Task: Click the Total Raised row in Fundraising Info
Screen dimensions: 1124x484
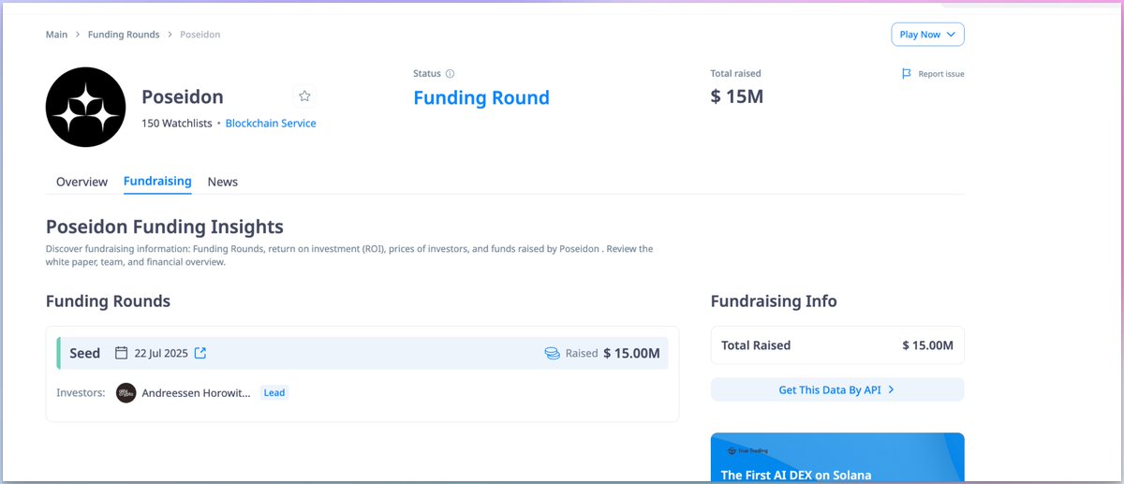Action: click(837, 345)
